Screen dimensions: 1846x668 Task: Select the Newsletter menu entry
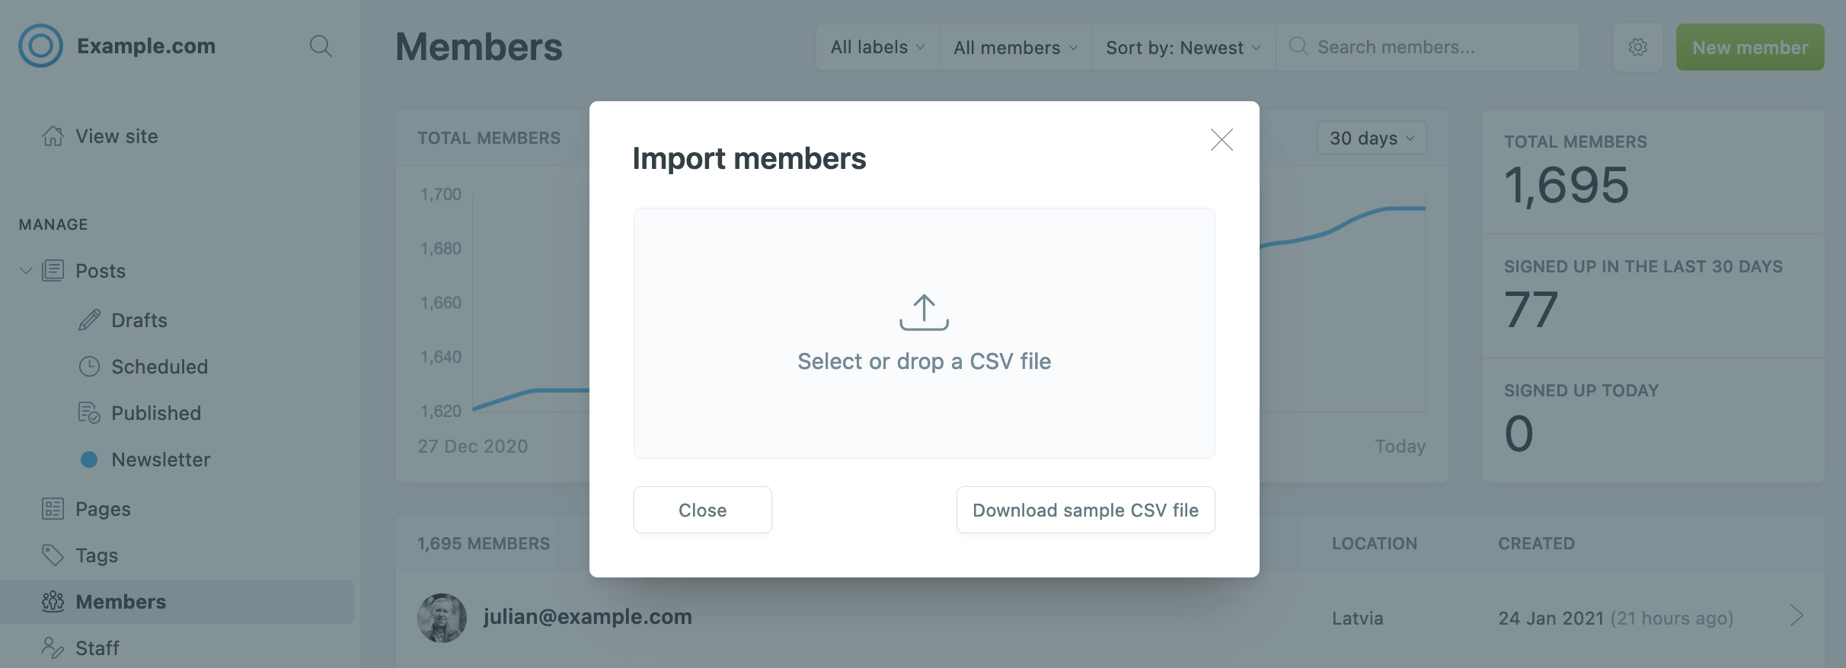click(161, 459)
